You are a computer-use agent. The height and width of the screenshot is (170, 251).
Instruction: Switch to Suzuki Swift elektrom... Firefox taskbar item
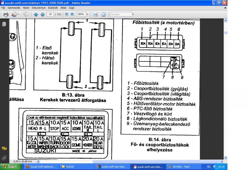[x=41, y=167]
